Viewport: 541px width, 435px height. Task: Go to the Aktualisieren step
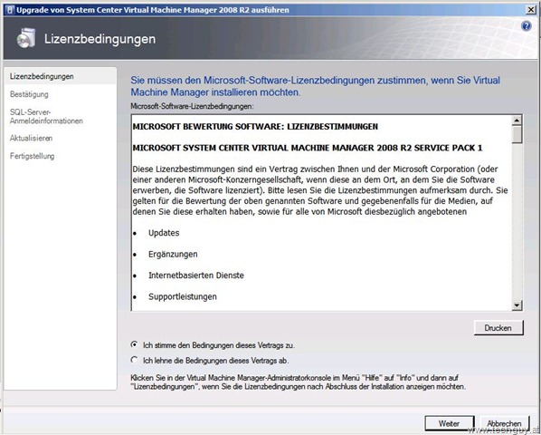(31, 139)
